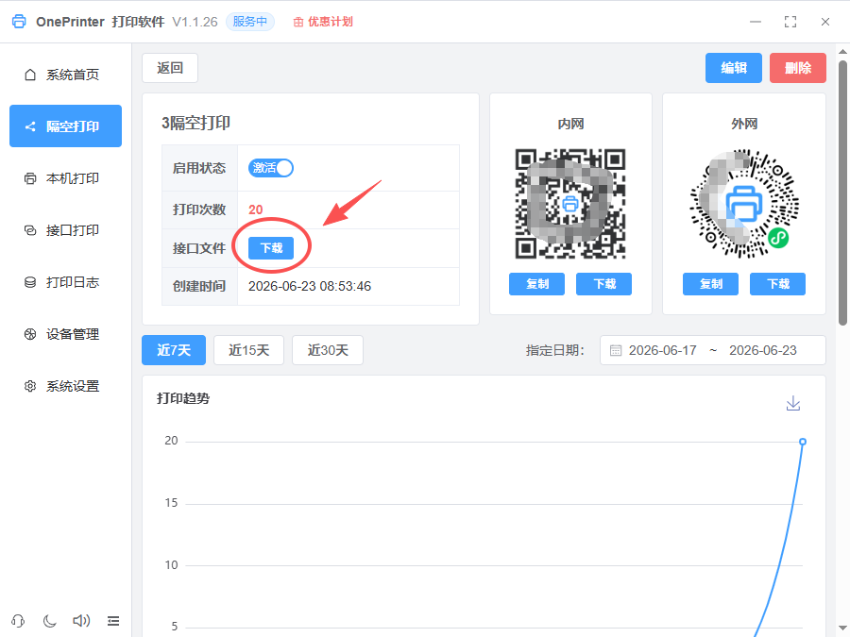Click the chart data point at 20
The width and height of the screenshot is (850, 637).
[802, 442]
